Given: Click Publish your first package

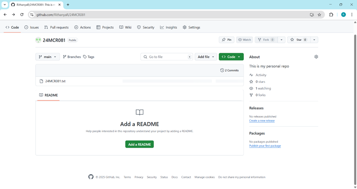Looking at the screenshot, I should click(x=265, y=146).
